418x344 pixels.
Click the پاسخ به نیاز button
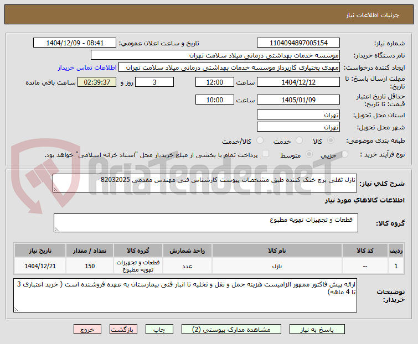317,330
